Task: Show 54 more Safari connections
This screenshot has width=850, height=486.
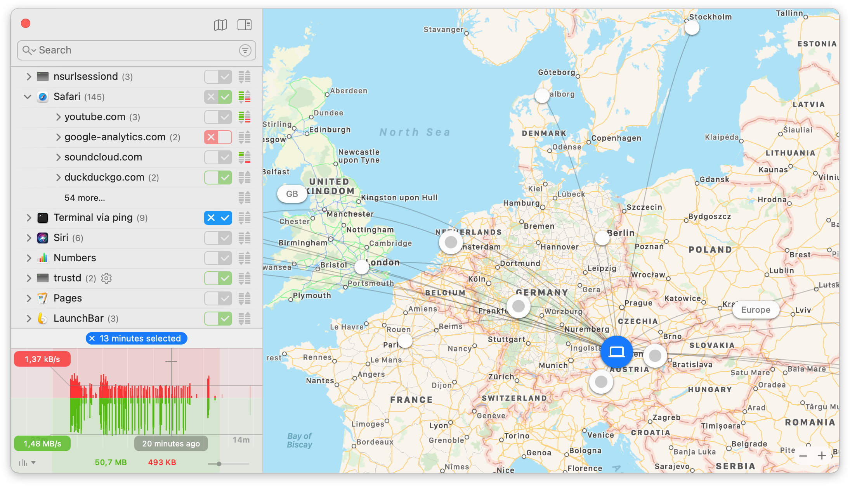Action: 85,198
